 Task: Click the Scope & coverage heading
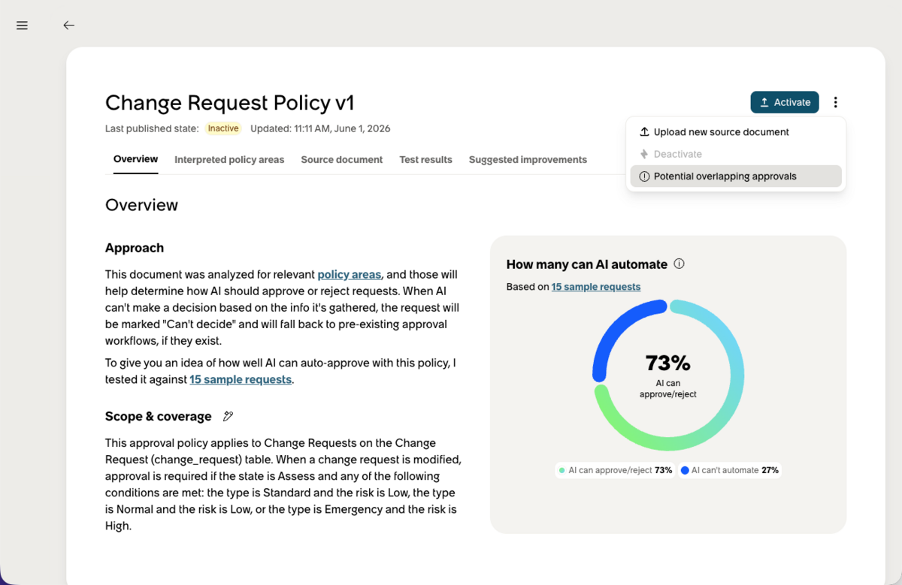pos(159,417)
